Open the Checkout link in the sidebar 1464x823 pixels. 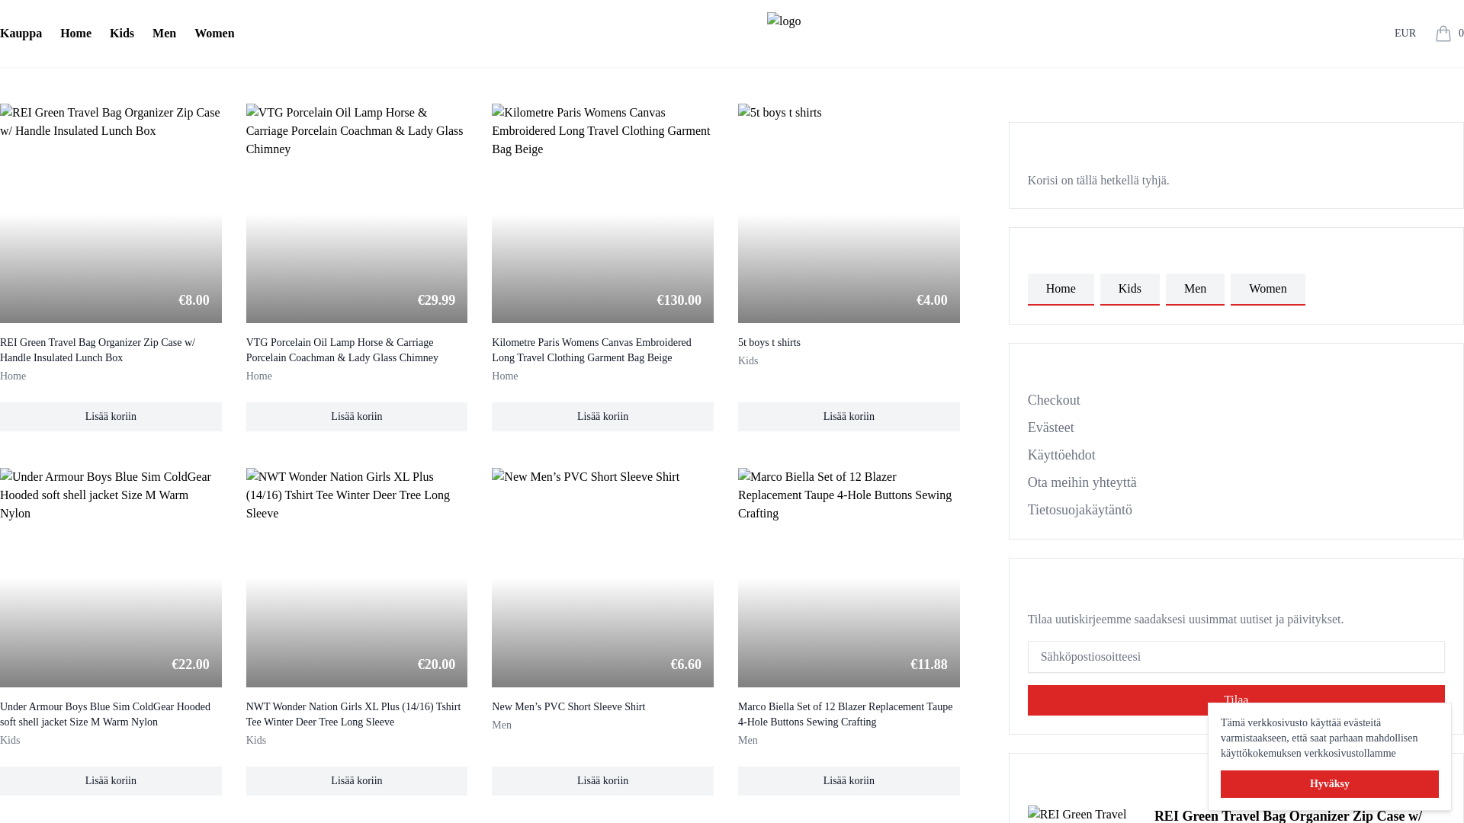(1054, 400)
